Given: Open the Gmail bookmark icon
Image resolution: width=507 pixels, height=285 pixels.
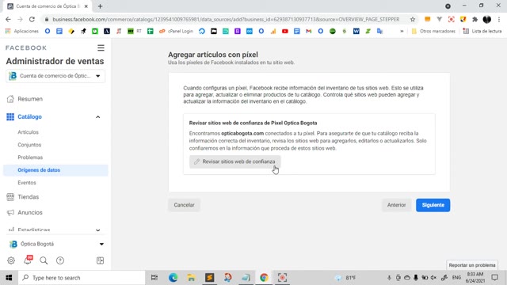Looking at the screenshot, I should click(309, 32).
